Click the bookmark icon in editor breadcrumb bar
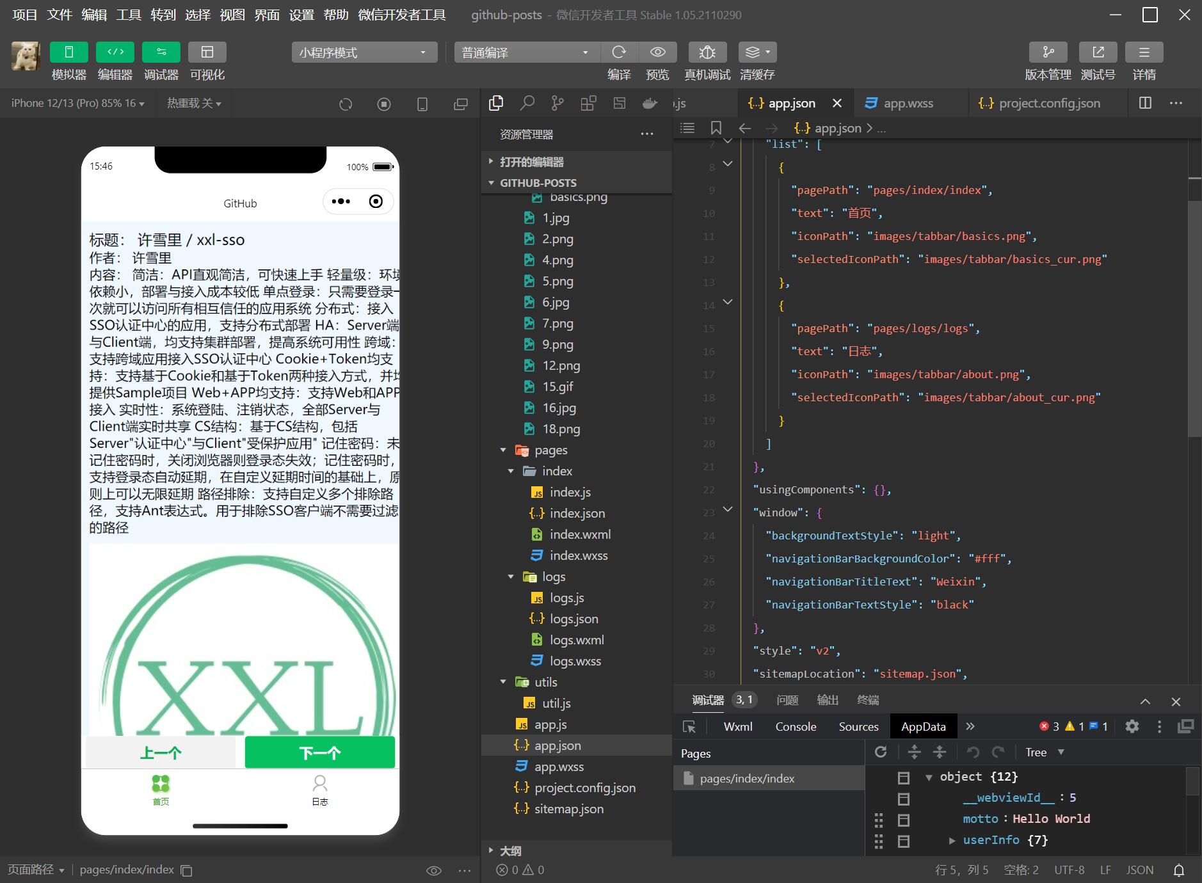The height and width of the screenshot is (883, 1202). click(x=716, y=128)
